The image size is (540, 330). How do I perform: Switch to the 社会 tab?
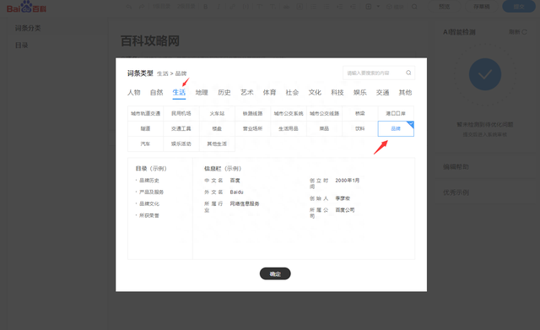tap(292, 92)
